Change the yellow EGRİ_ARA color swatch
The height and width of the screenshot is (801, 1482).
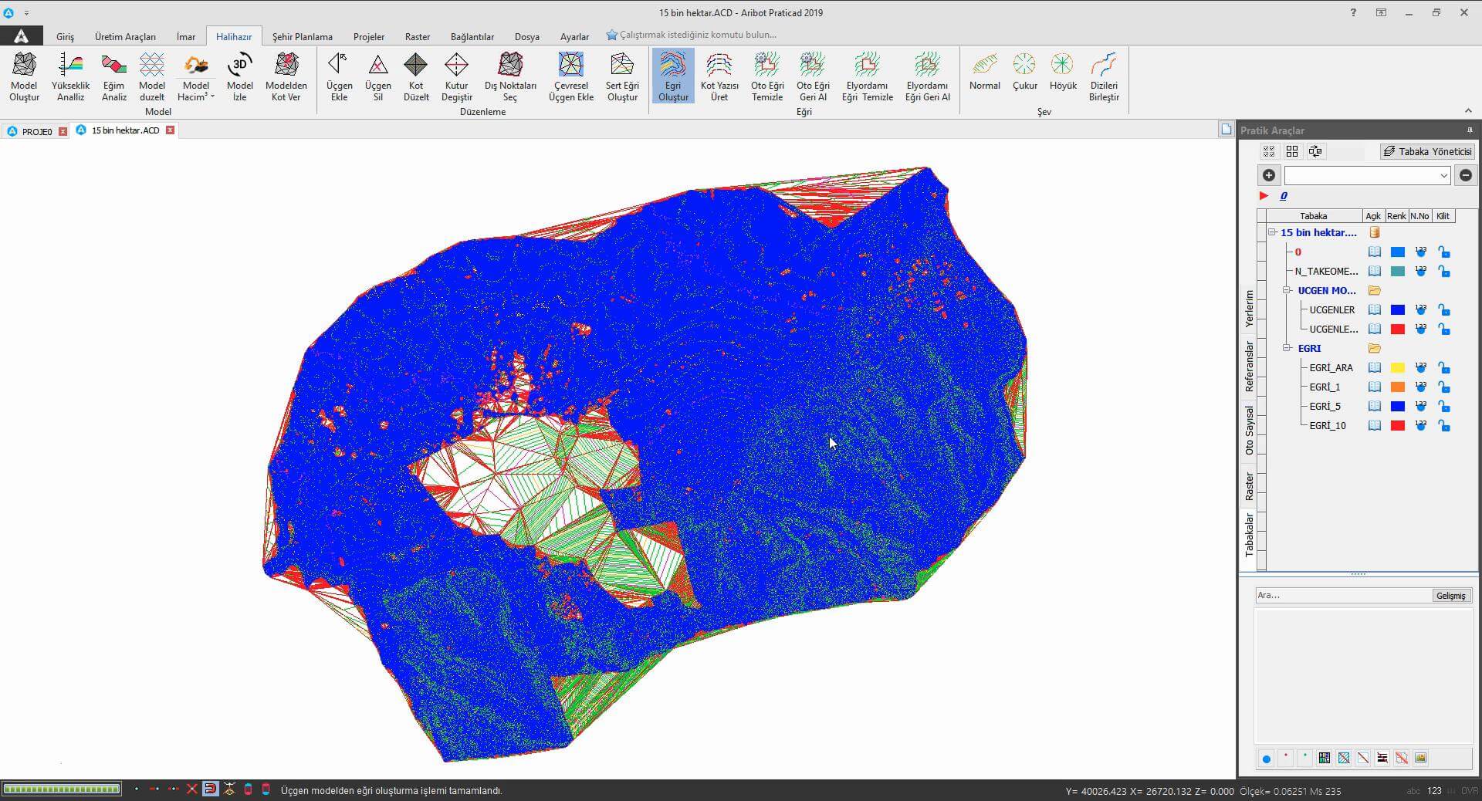(x=1397, y=367)
